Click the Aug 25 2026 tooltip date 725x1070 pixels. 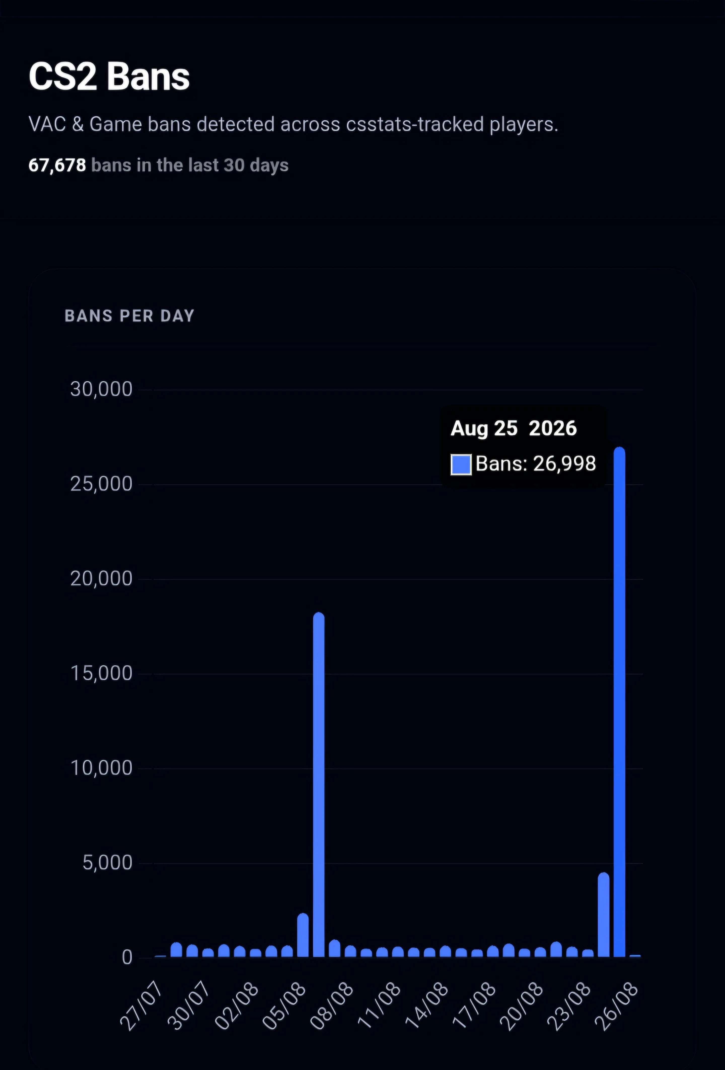(513, 428)
